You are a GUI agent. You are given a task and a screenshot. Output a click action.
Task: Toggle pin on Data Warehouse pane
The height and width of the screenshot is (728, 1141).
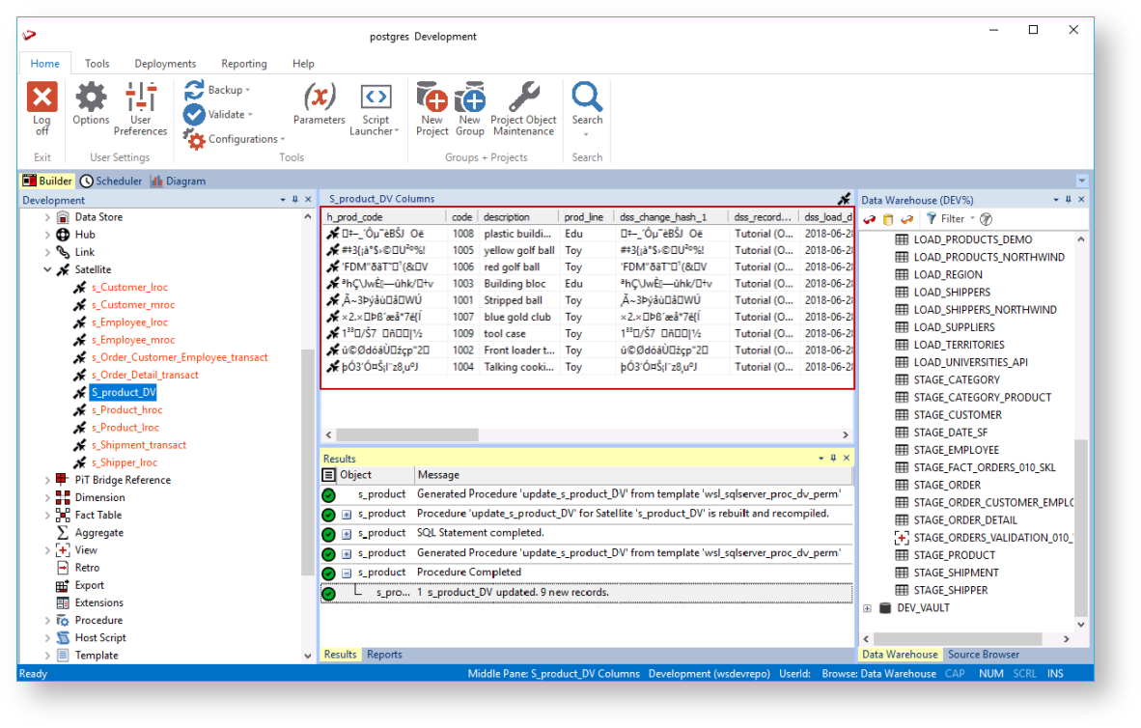(x=1068, y=200)
